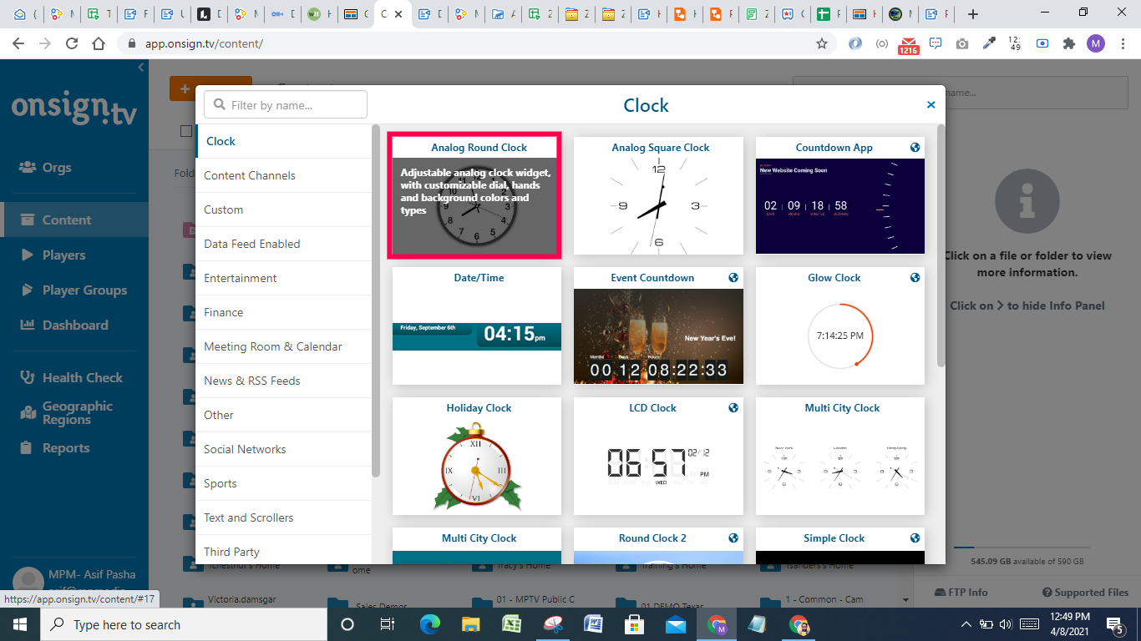Bookmark page with star icon
The height and width of the screenshot is (641, 1141).
[x=822, y=43]
